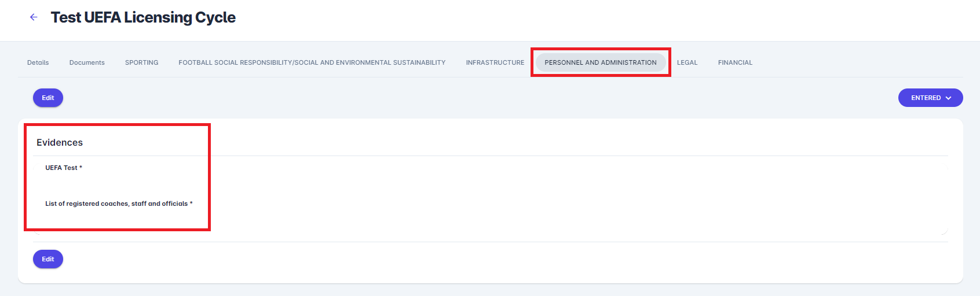
Task: Click List of registered coaches evidence item
Action: [116, 203]
